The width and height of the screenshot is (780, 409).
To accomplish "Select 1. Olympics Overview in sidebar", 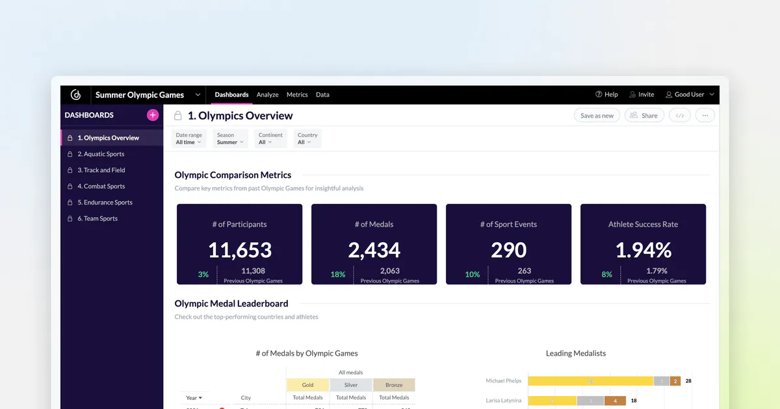I will pyautogui.click(x=112, y=138).
